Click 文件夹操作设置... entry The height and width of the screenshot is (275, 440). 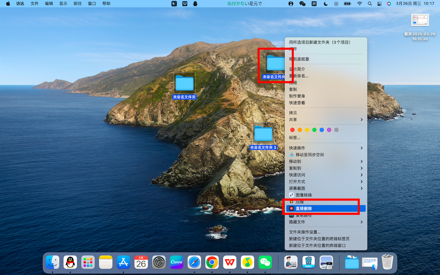(326, 232)
